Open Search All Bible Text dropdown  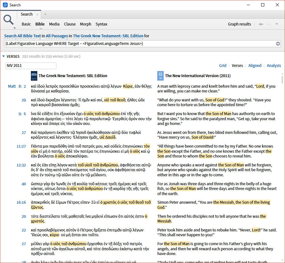(23, 36)
